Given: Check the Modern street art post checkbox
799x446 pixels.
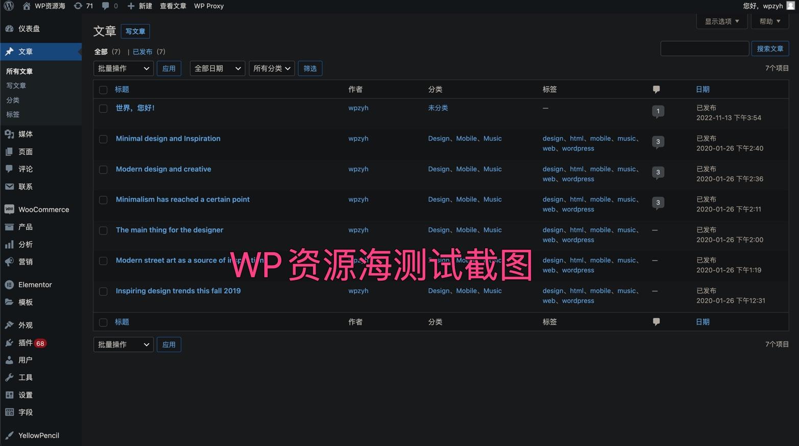Looking at the screenshot, I should pyautogui.click(x=103, y=261).
